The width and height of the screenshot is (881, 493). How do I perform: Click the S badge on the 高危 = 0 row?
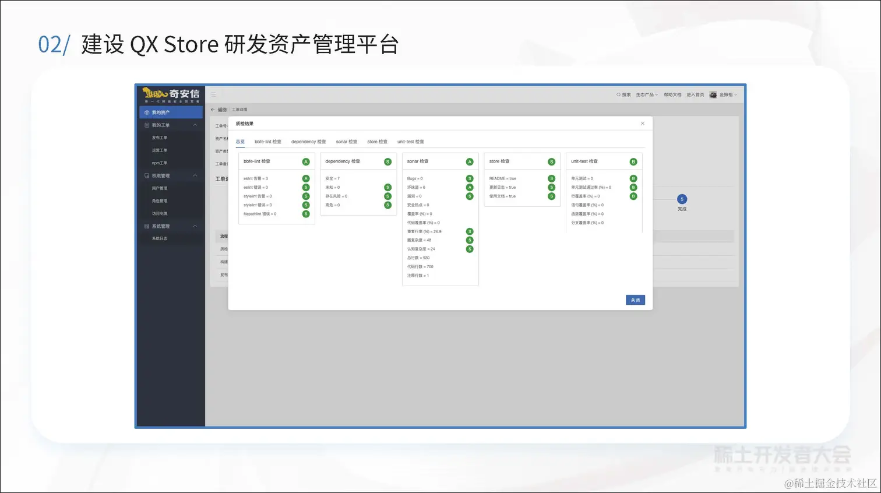click(x=387, y=205)
